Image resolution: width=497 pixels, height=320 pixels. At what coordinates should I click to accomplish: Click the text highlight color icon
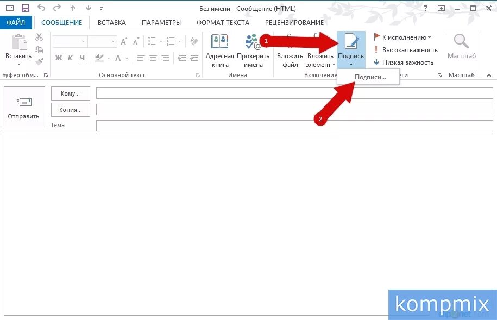(99, 58)
